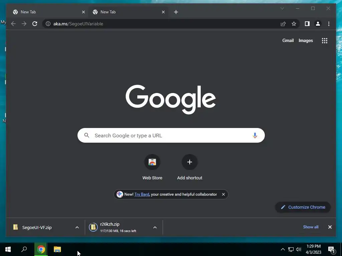Open a new tab with the plus button
Viewport: 342px width, 256px height.
176,12
